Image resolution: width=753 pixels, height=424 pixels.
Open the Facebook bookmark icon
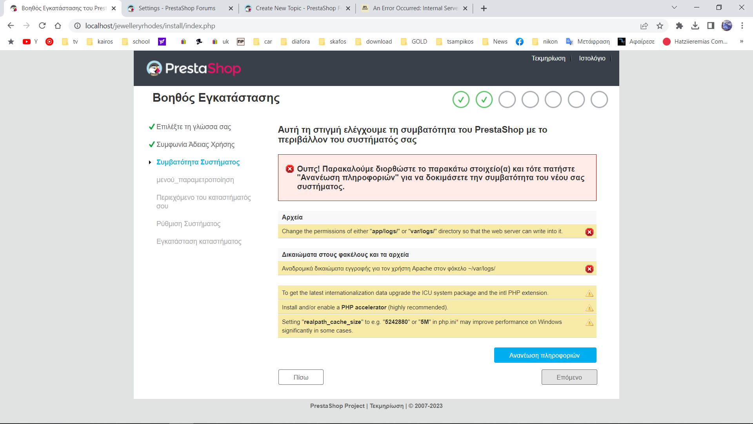tap(519, 42)
